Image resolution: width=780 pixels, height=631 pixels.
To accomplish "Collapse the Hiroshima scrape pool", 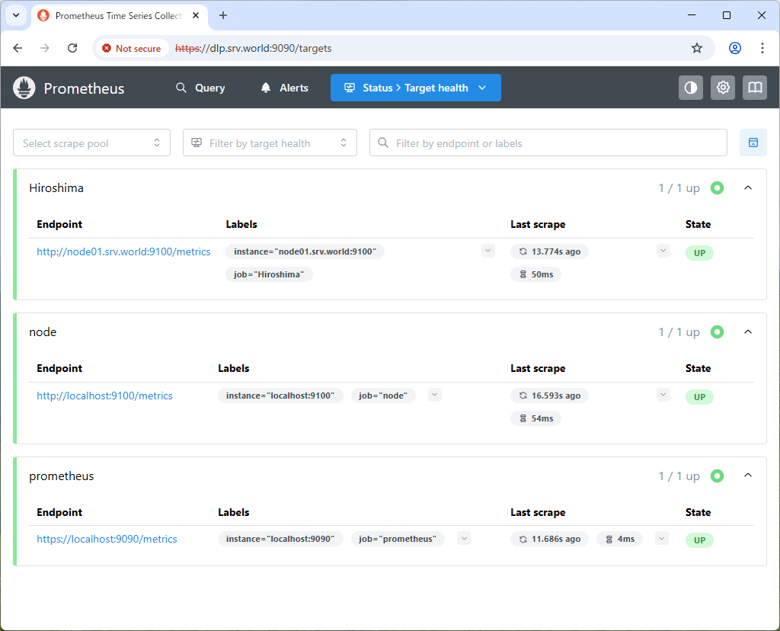I will click(x=748, y=187).
